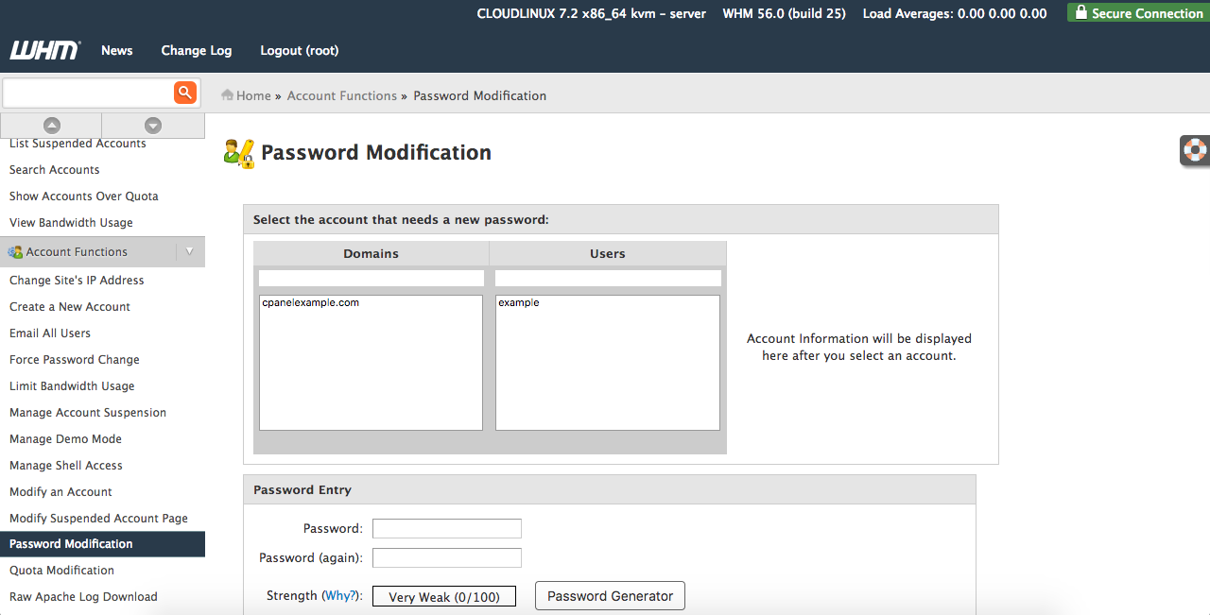Click the sidebar scroll up arrow
This screenshot has height=615, width=1210.
tap(52, 126)
